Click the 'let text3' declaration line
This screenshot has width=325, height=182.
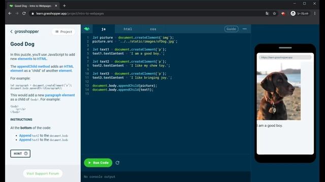point(129,74)
